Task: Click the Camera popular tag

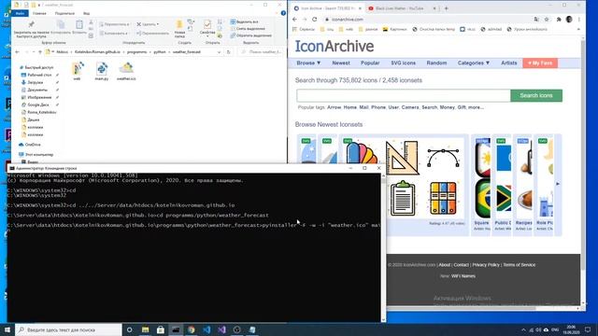Action: click(410, 107)
